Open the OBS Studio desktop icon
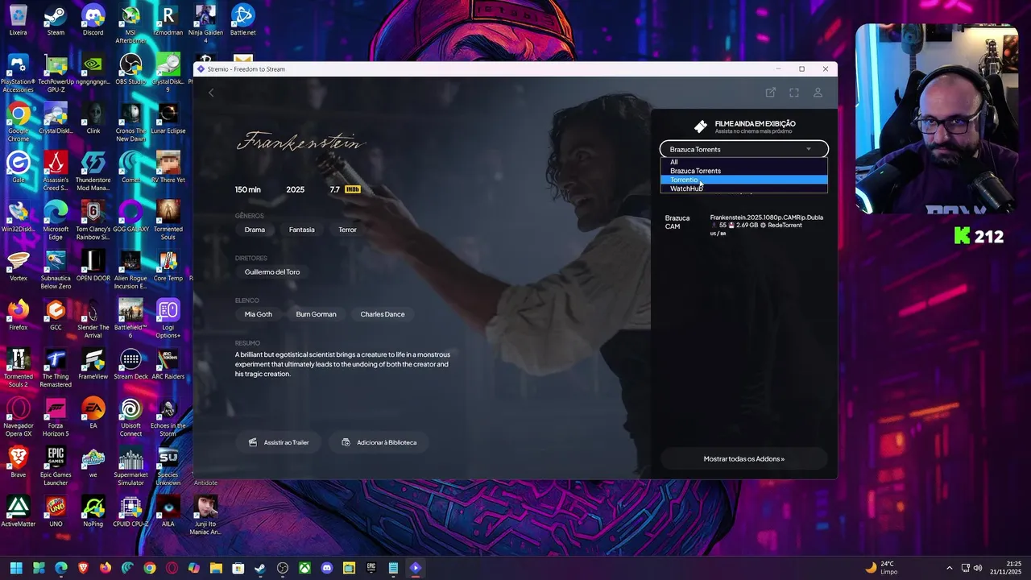This screenshot has width=1031, height=580. (130, 69)
